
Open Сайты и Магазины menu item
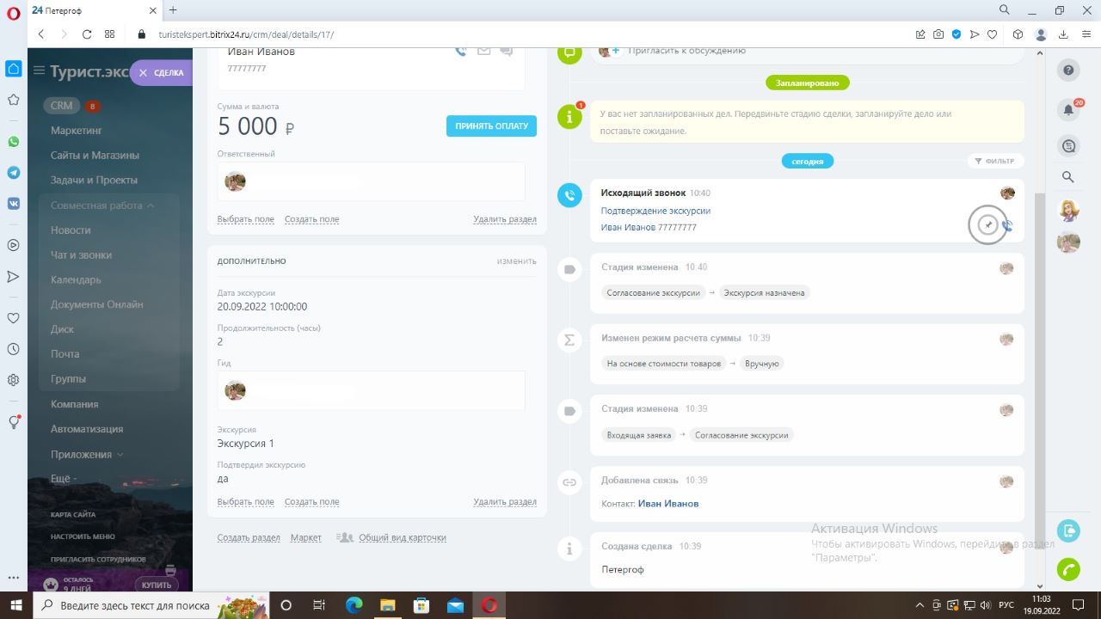(95, 156)
